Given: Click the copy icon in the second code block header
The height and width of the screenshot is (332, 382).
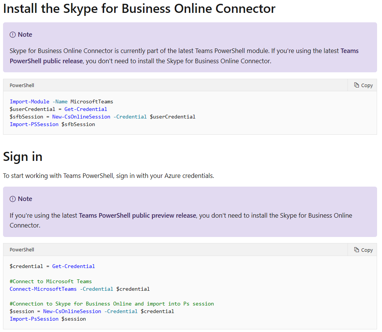Looking at the screenshot, I should coord(356,250).
